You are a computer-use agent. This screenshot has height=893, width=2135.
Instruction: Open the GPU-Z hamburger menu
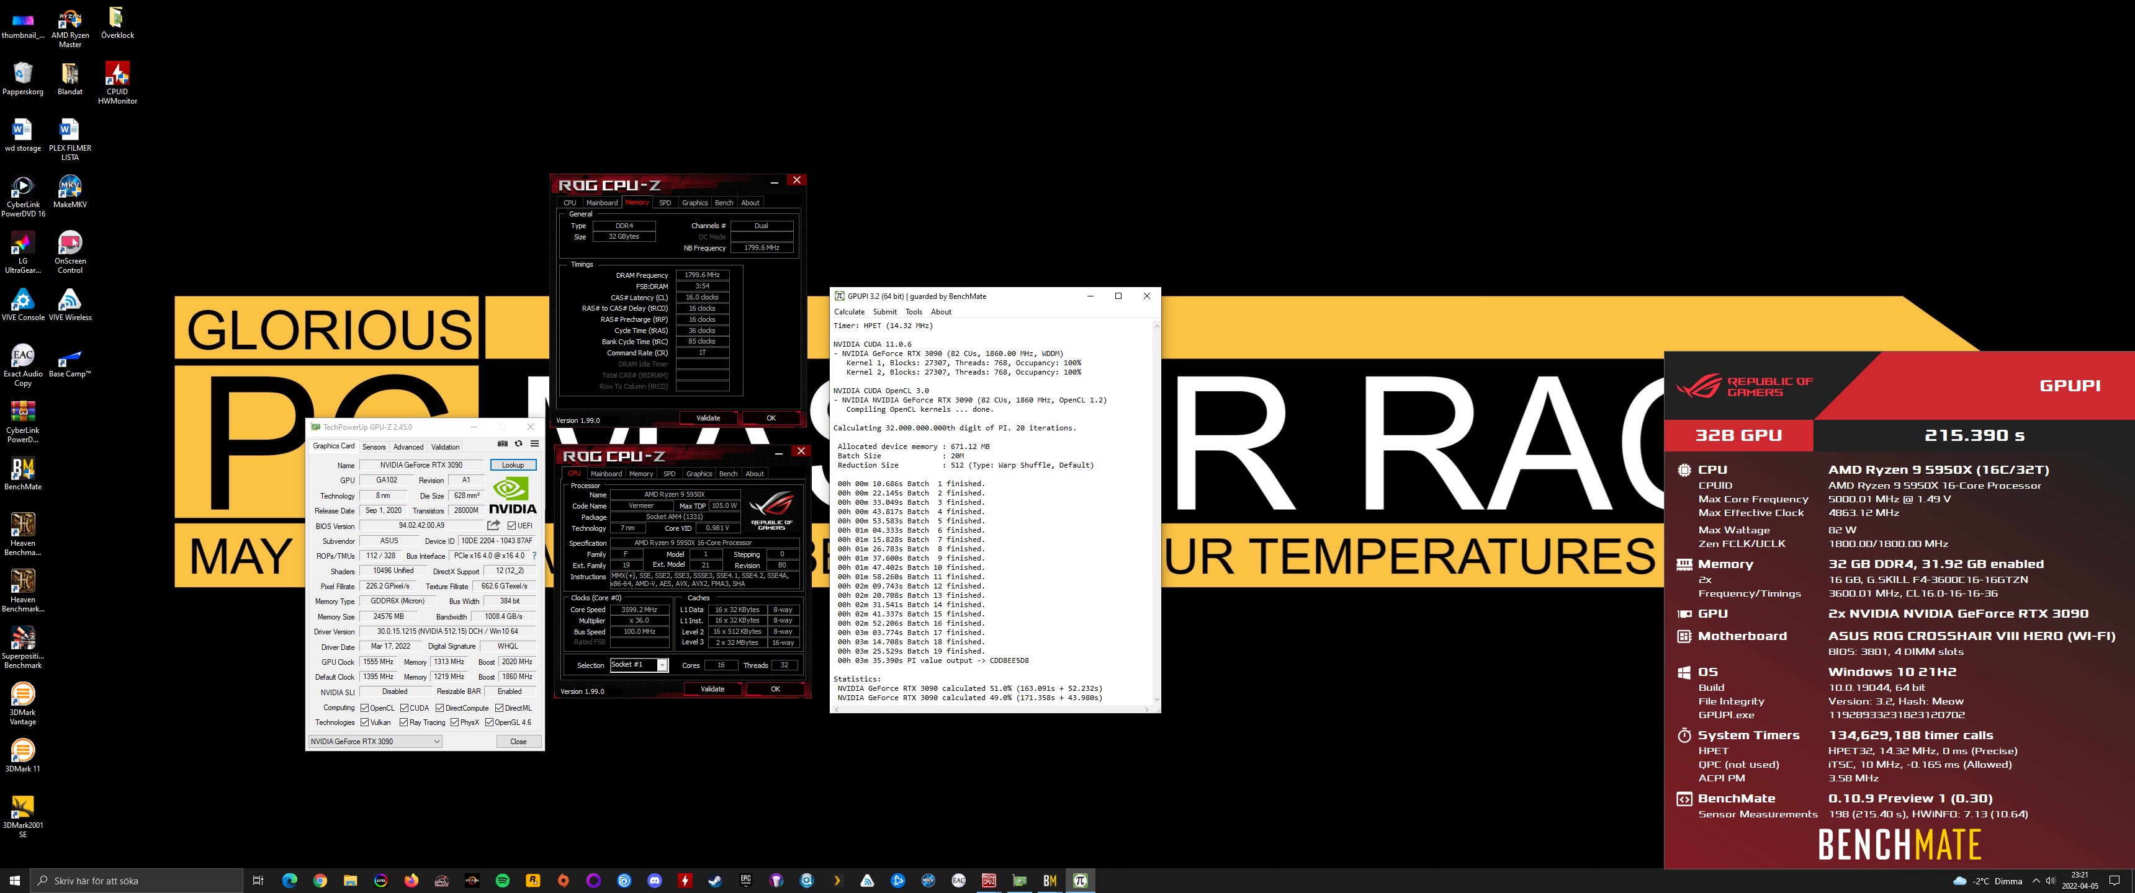(534, 443)
